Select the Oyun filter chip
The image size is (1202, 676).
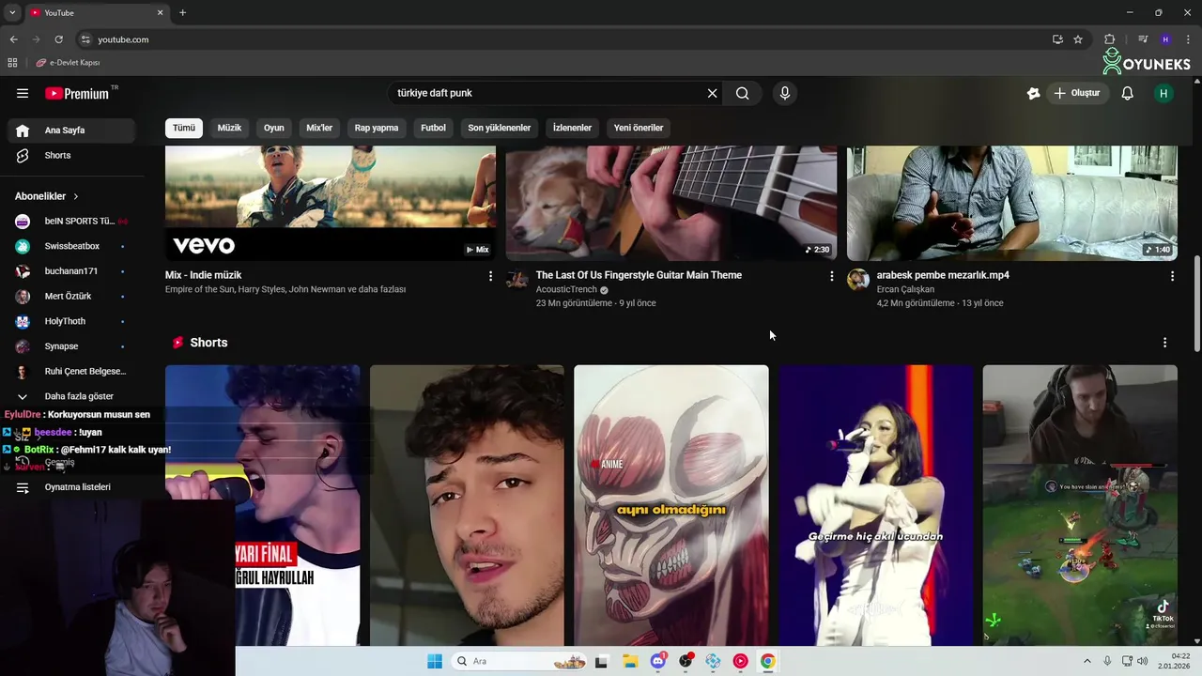pos(273,128)
